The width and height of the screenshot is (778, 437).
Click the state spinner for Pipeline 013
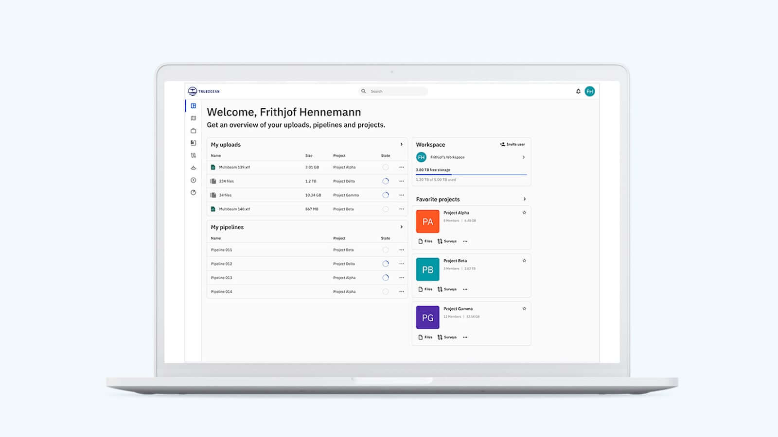point(386,278)
